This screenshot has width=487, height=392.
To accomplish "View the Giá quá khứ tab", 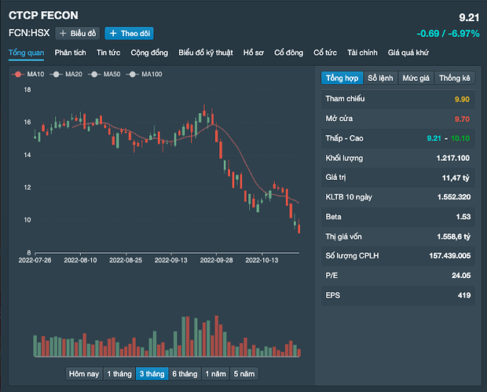I will click(x=408, y=53).
